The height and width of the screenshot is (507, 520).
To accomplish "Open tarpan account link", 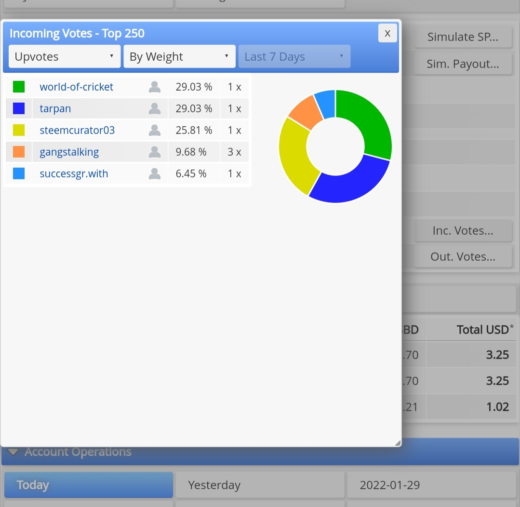I will (x=55, y=108).
